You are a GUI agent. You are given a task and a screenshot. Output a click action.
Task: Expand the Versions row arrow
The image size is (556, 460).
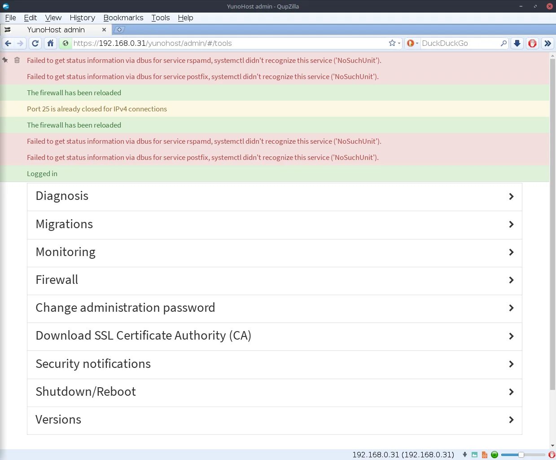511,420
